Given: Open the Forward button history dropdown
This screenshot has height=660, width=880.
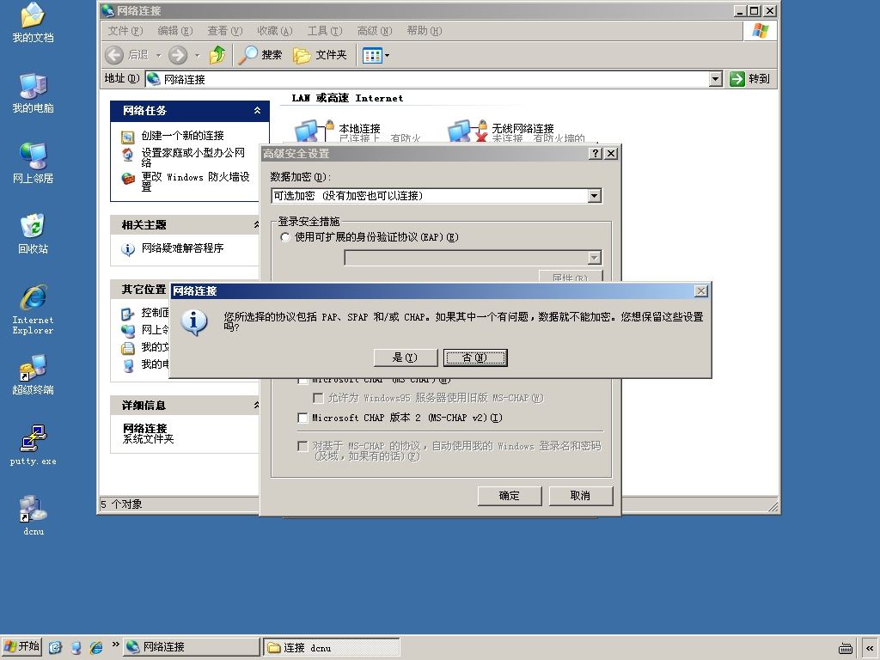Looking at the screenshot, I should tap(197, 55).
